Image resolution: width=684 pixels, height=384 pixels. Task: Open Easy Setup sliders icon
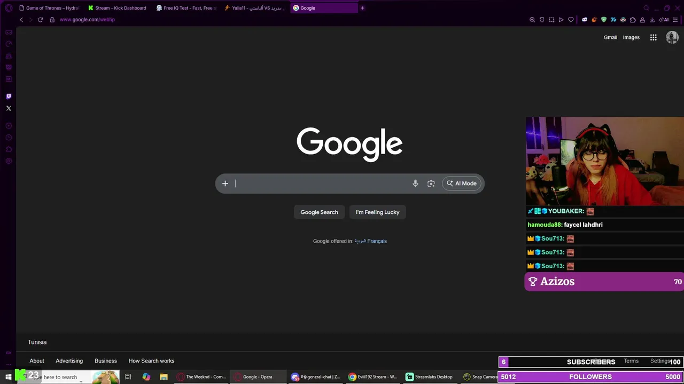[x=676, y=20]
